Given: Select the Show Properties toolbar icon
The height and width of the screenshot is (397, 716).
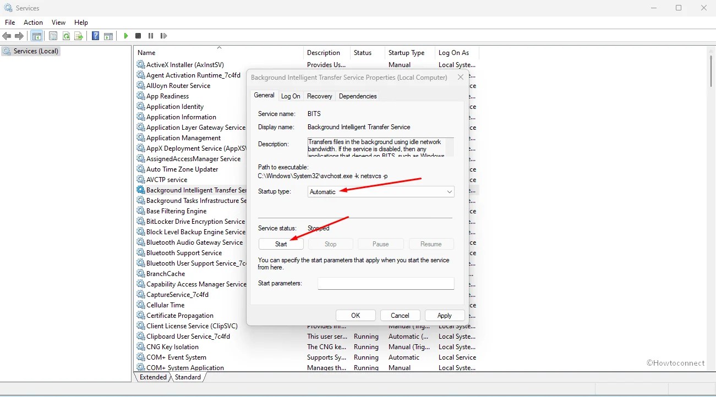Looking at the screenshot, I should coord(53,36).
